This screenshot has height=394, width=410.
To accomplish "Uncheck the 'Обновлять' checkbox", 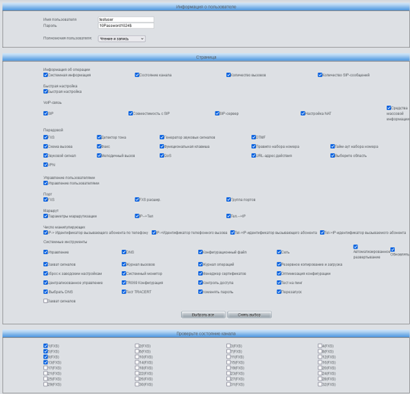I will coord(392,249).
